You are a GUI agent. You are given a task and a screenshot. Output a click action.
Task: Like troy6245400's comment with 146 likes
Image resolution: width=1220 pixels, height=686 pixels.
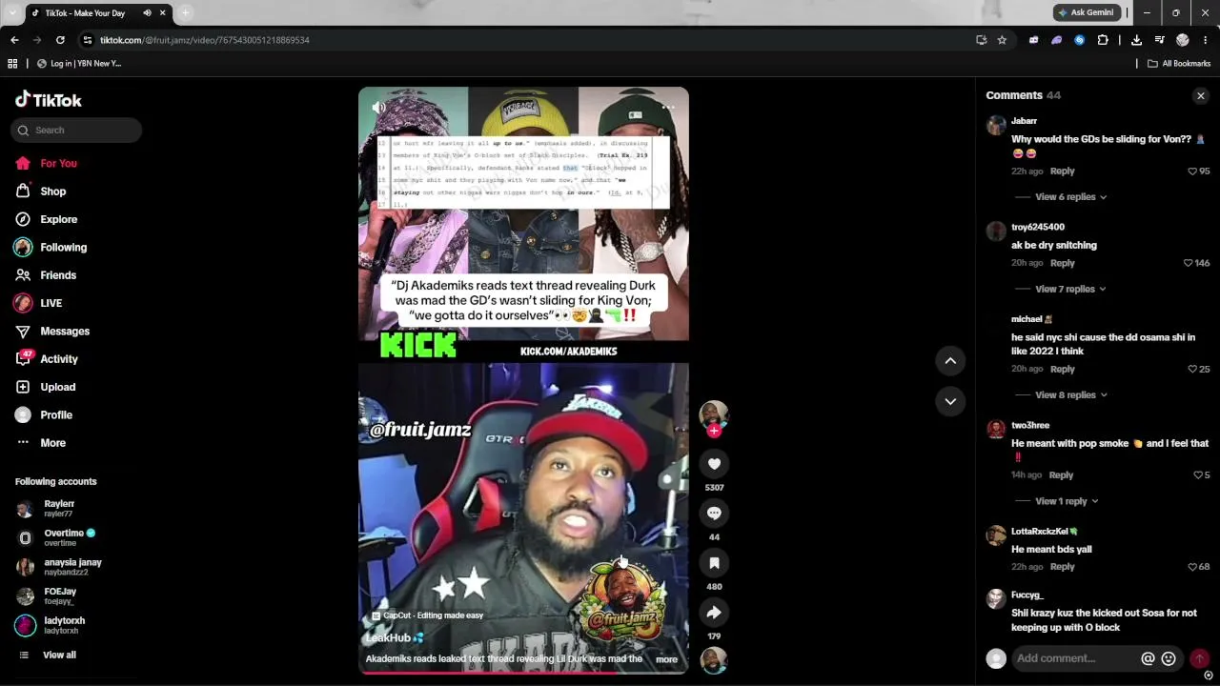1188,263
